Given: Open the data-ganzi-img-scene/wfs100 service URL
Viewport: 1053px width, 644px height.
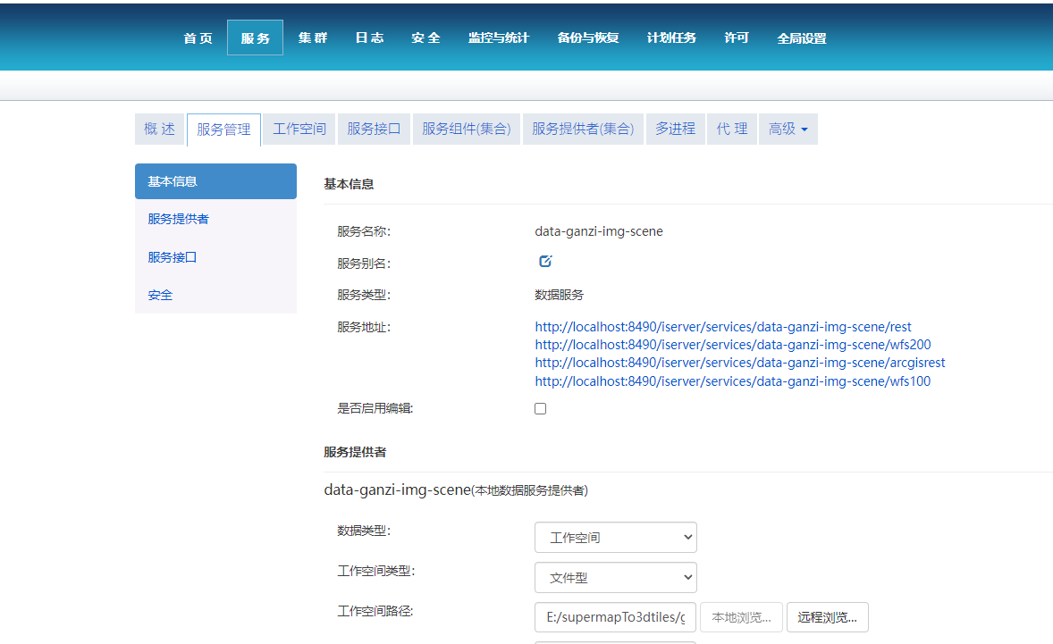Looking at the screenshot, I should coord(733,381).
